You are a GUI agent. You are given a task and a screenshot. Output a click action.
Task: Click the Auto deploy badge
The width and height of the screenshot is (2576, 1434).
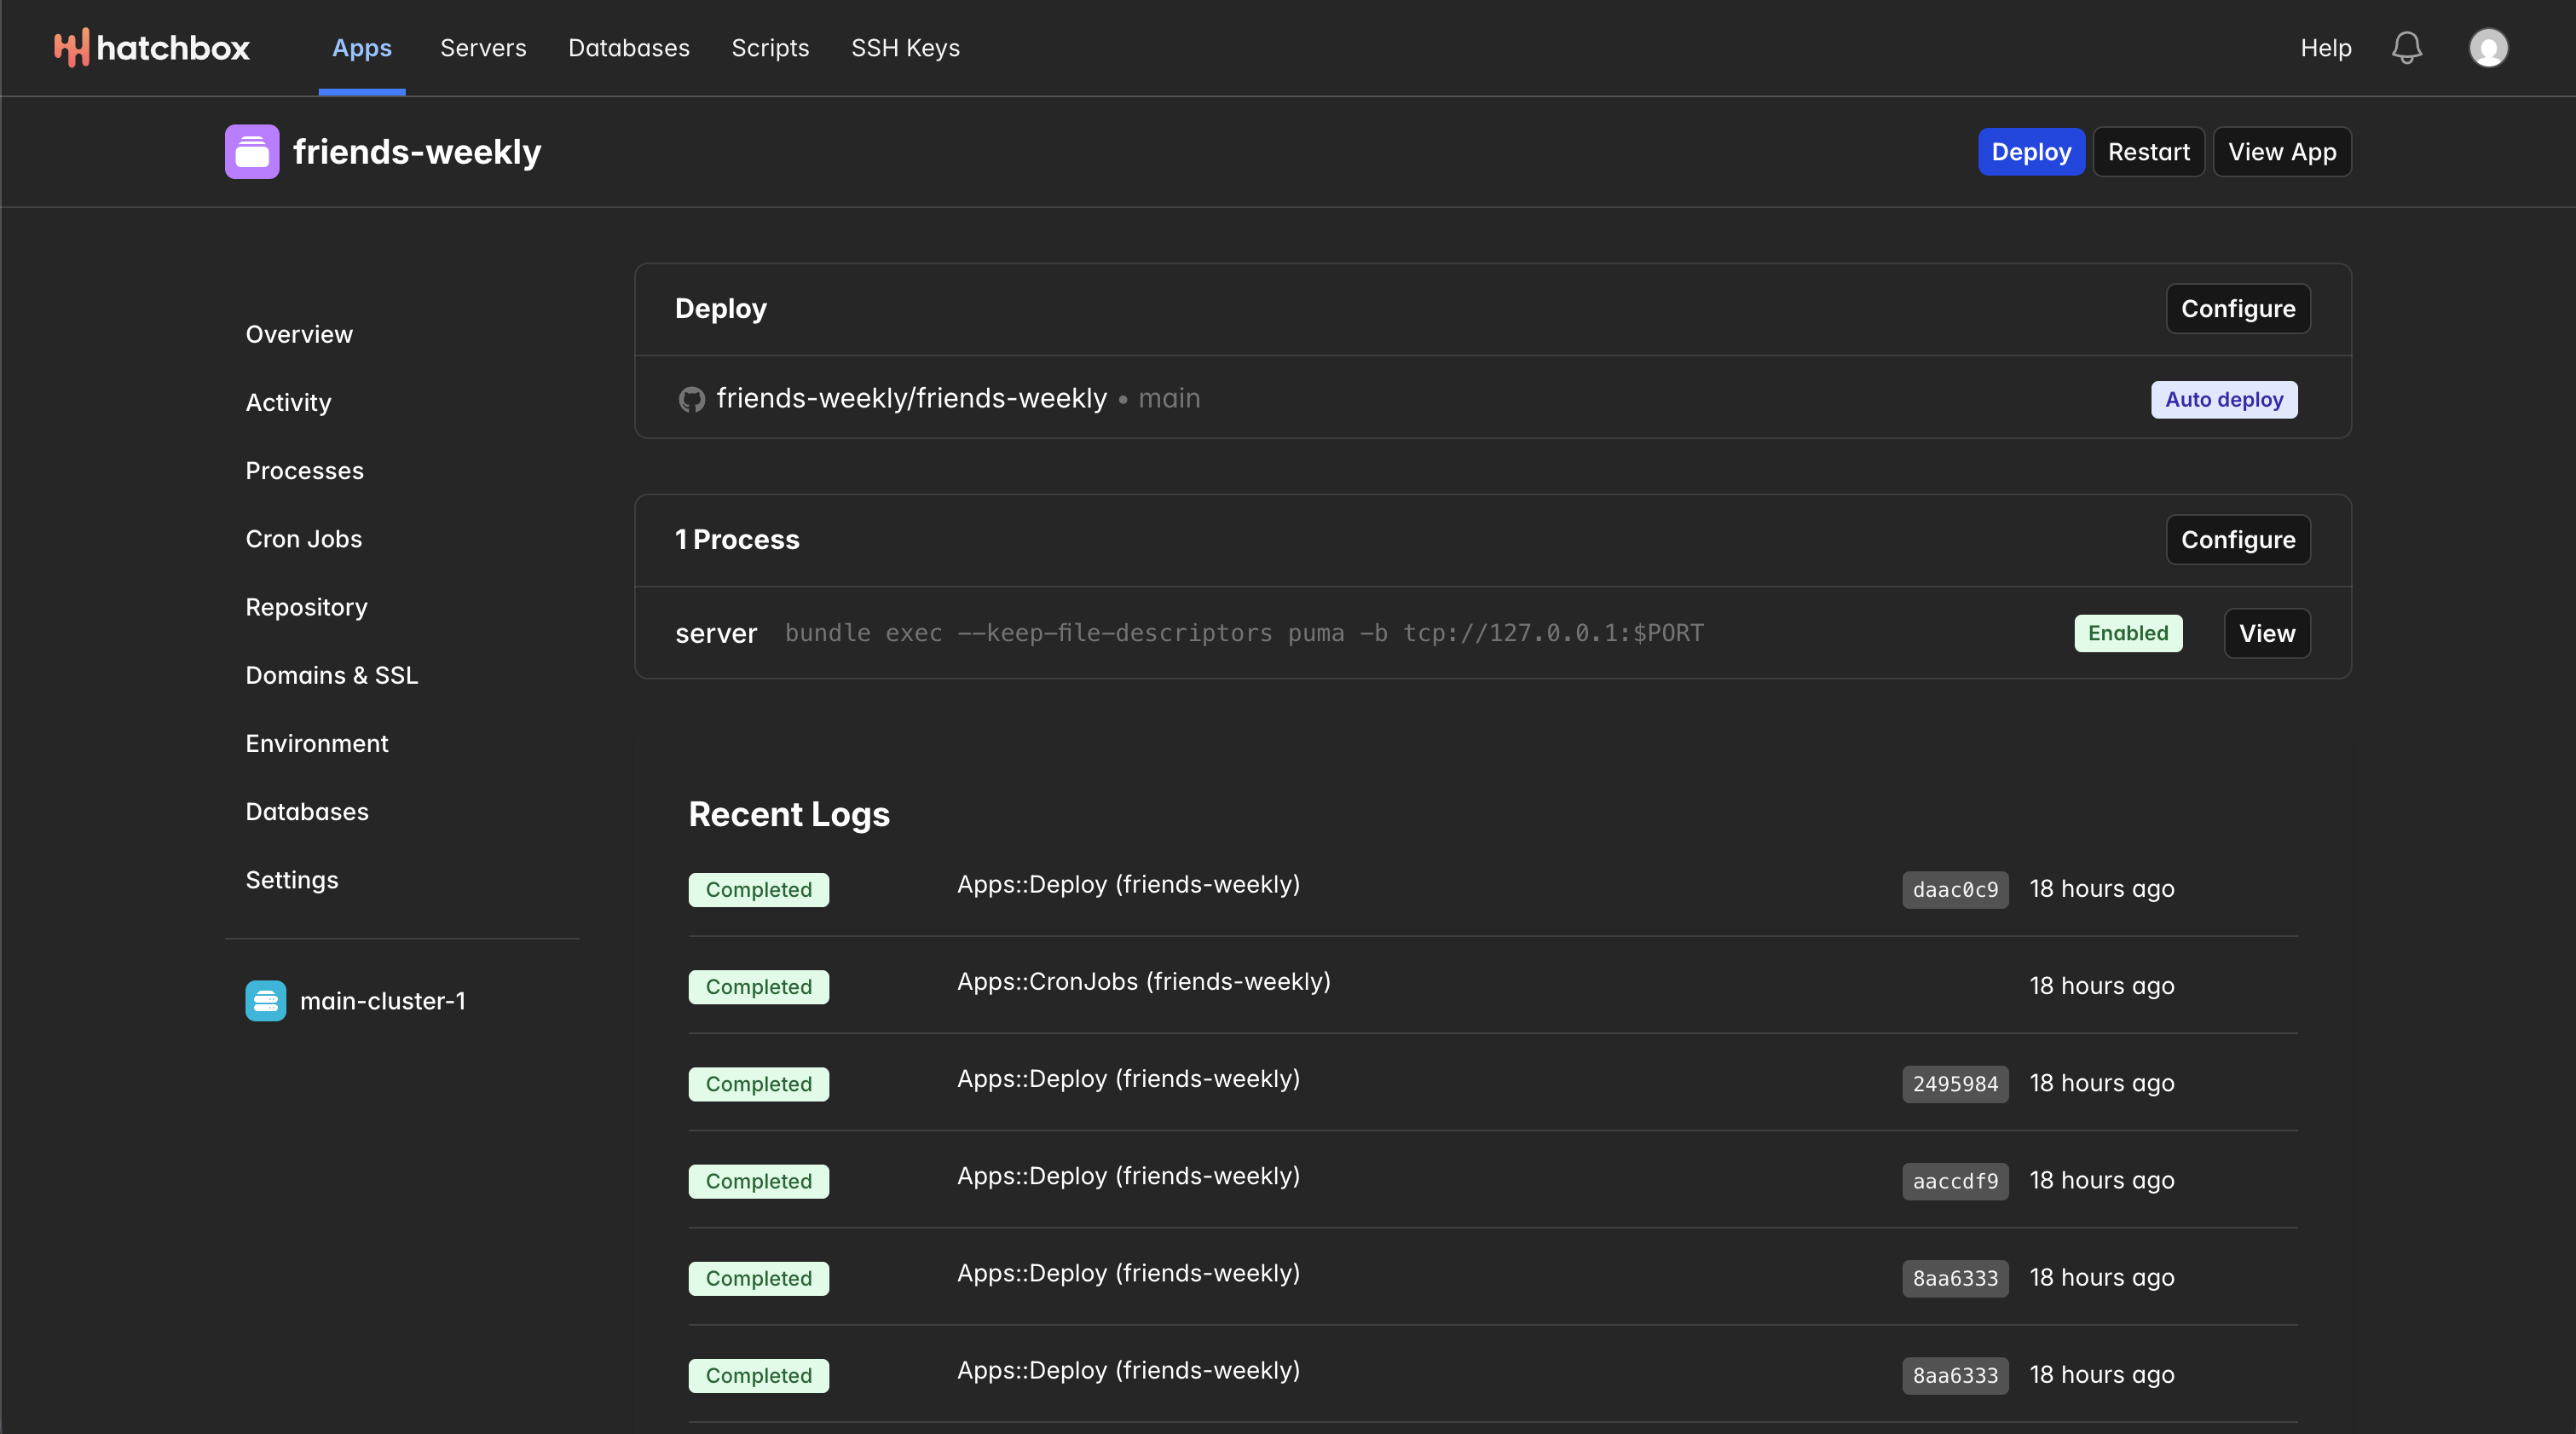(2223, 400)
